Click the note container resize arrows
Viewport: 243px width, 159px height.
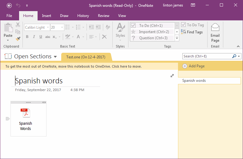click(44, 102)
